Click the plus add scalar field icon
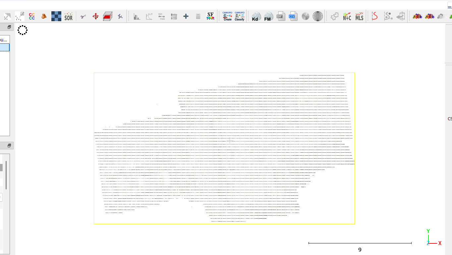This screenshot has width=452, height=255. [186, 16]
